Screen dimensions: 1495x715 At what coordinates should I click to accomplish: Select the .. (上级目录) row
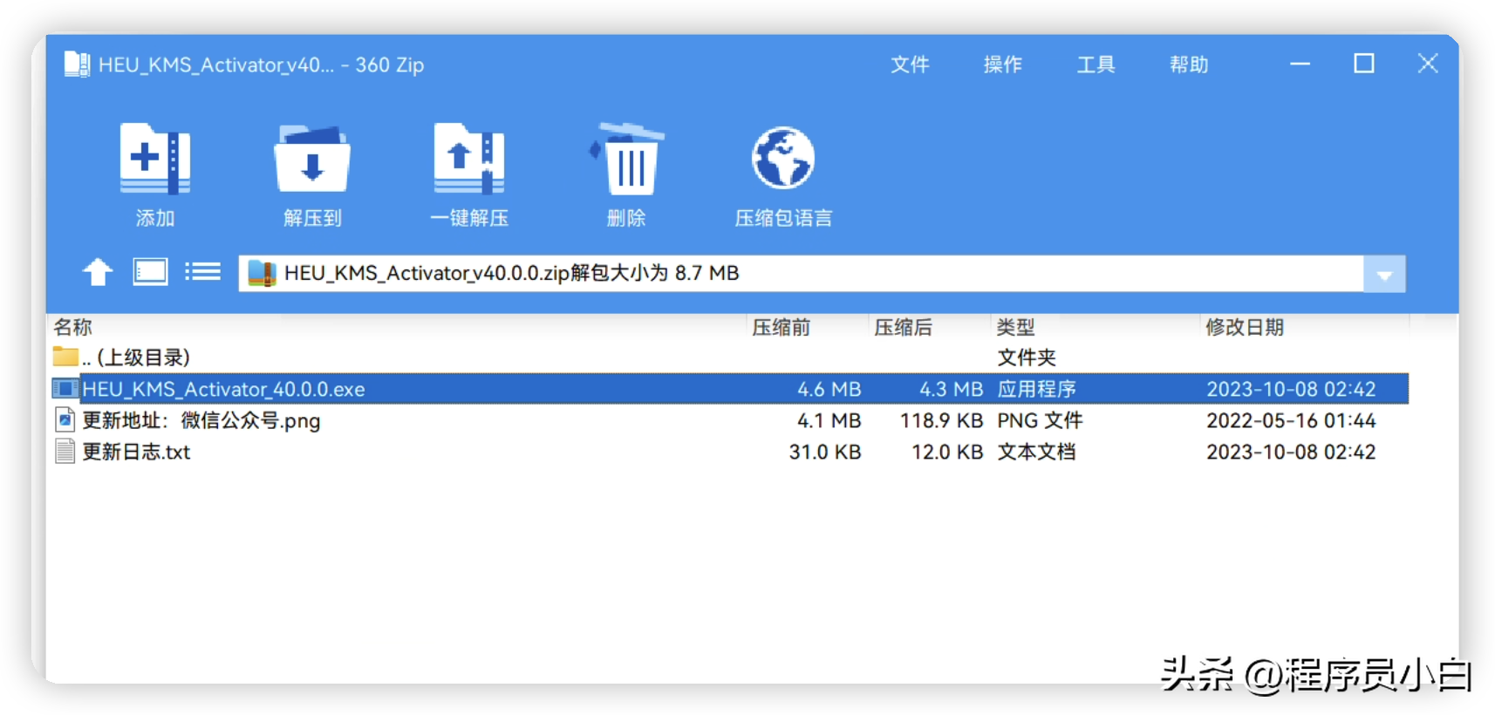click(x=730, y=357)
